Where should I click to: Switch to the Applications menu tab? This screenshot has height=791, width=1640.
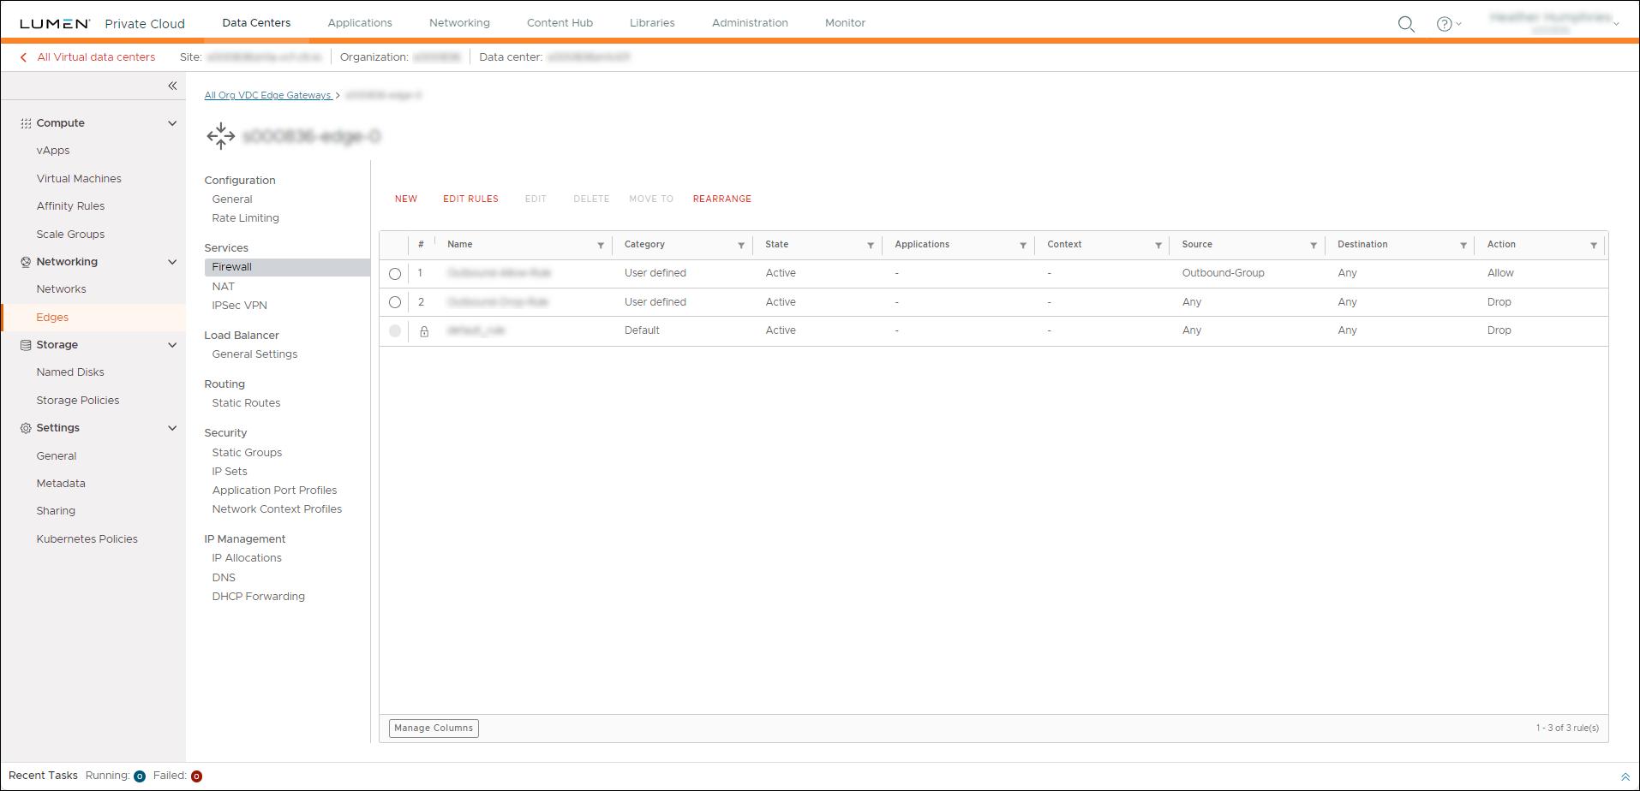[x=359, y=23]
